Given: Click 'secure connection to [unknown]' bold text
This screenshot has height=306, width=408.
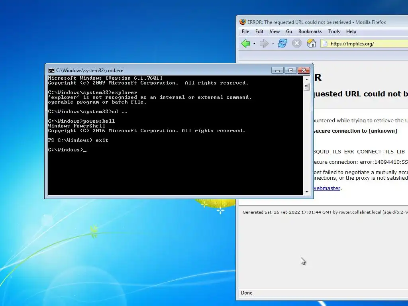Looking at the screenshot, I should pyautogui.click(x=355, y=131).
